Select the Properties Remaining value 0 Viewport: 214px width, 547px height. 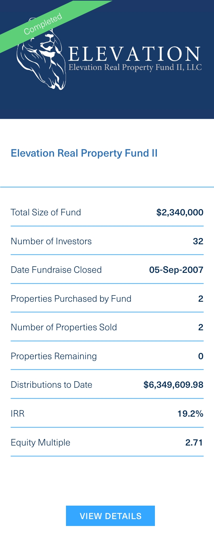(x=201, y=356)
